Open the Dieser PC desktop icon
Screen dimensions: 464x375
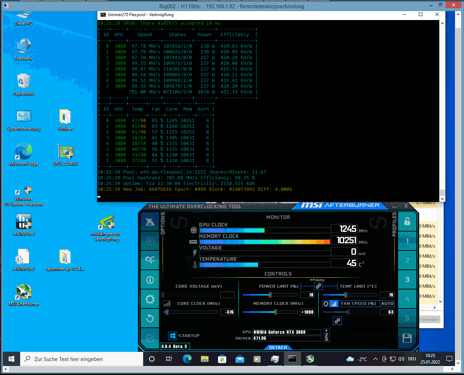(24, 19)
